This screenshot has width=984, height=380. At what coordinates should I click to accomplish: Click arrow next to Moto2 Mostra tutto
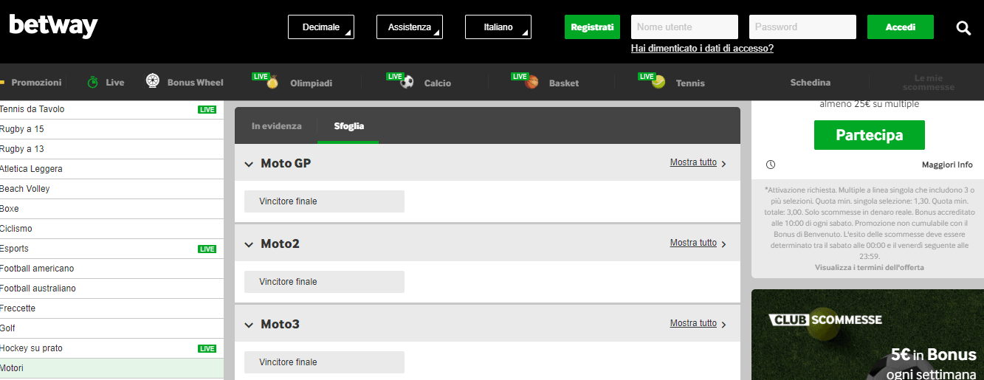coord(724,244)
